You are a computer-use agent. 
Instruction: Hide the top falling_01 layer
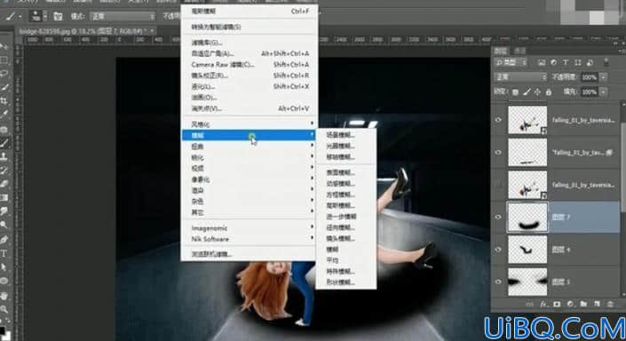[x=498, y=120]
